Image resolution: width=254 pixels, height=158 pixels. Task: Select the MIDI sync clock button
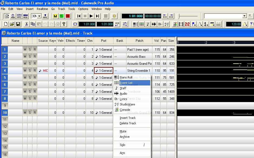[13, 16]
